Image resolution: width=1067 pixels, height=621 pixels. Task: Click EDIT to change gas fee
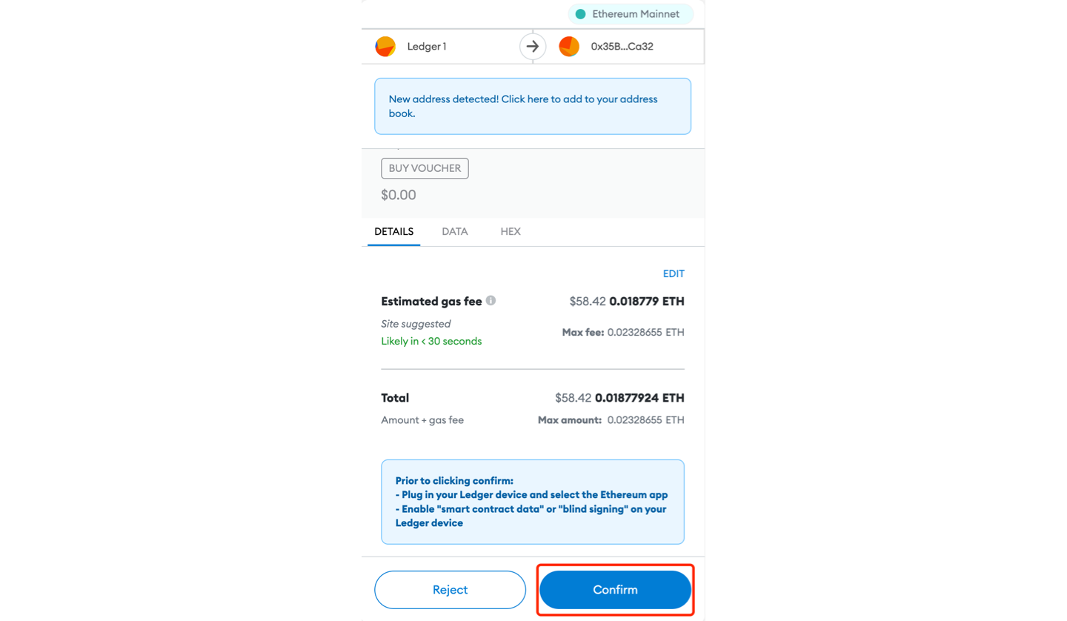pyautogui.click(x=674, y=273)
